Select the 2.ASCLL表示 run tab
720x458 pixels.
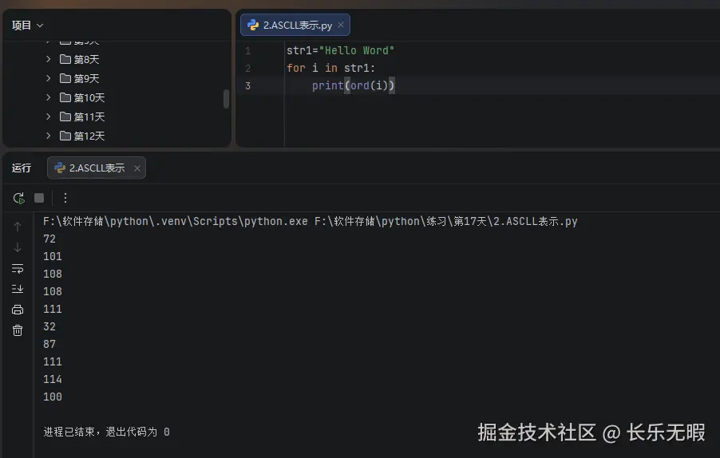tap(97, 168)
